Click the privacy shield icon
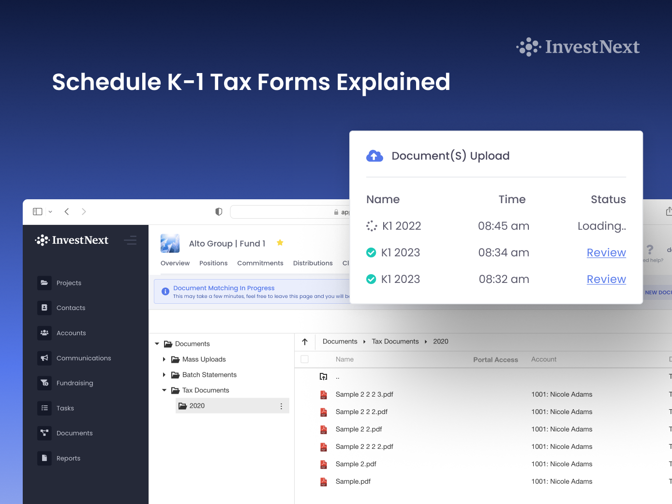Screen dimensions: 672x504 point(219,211)
